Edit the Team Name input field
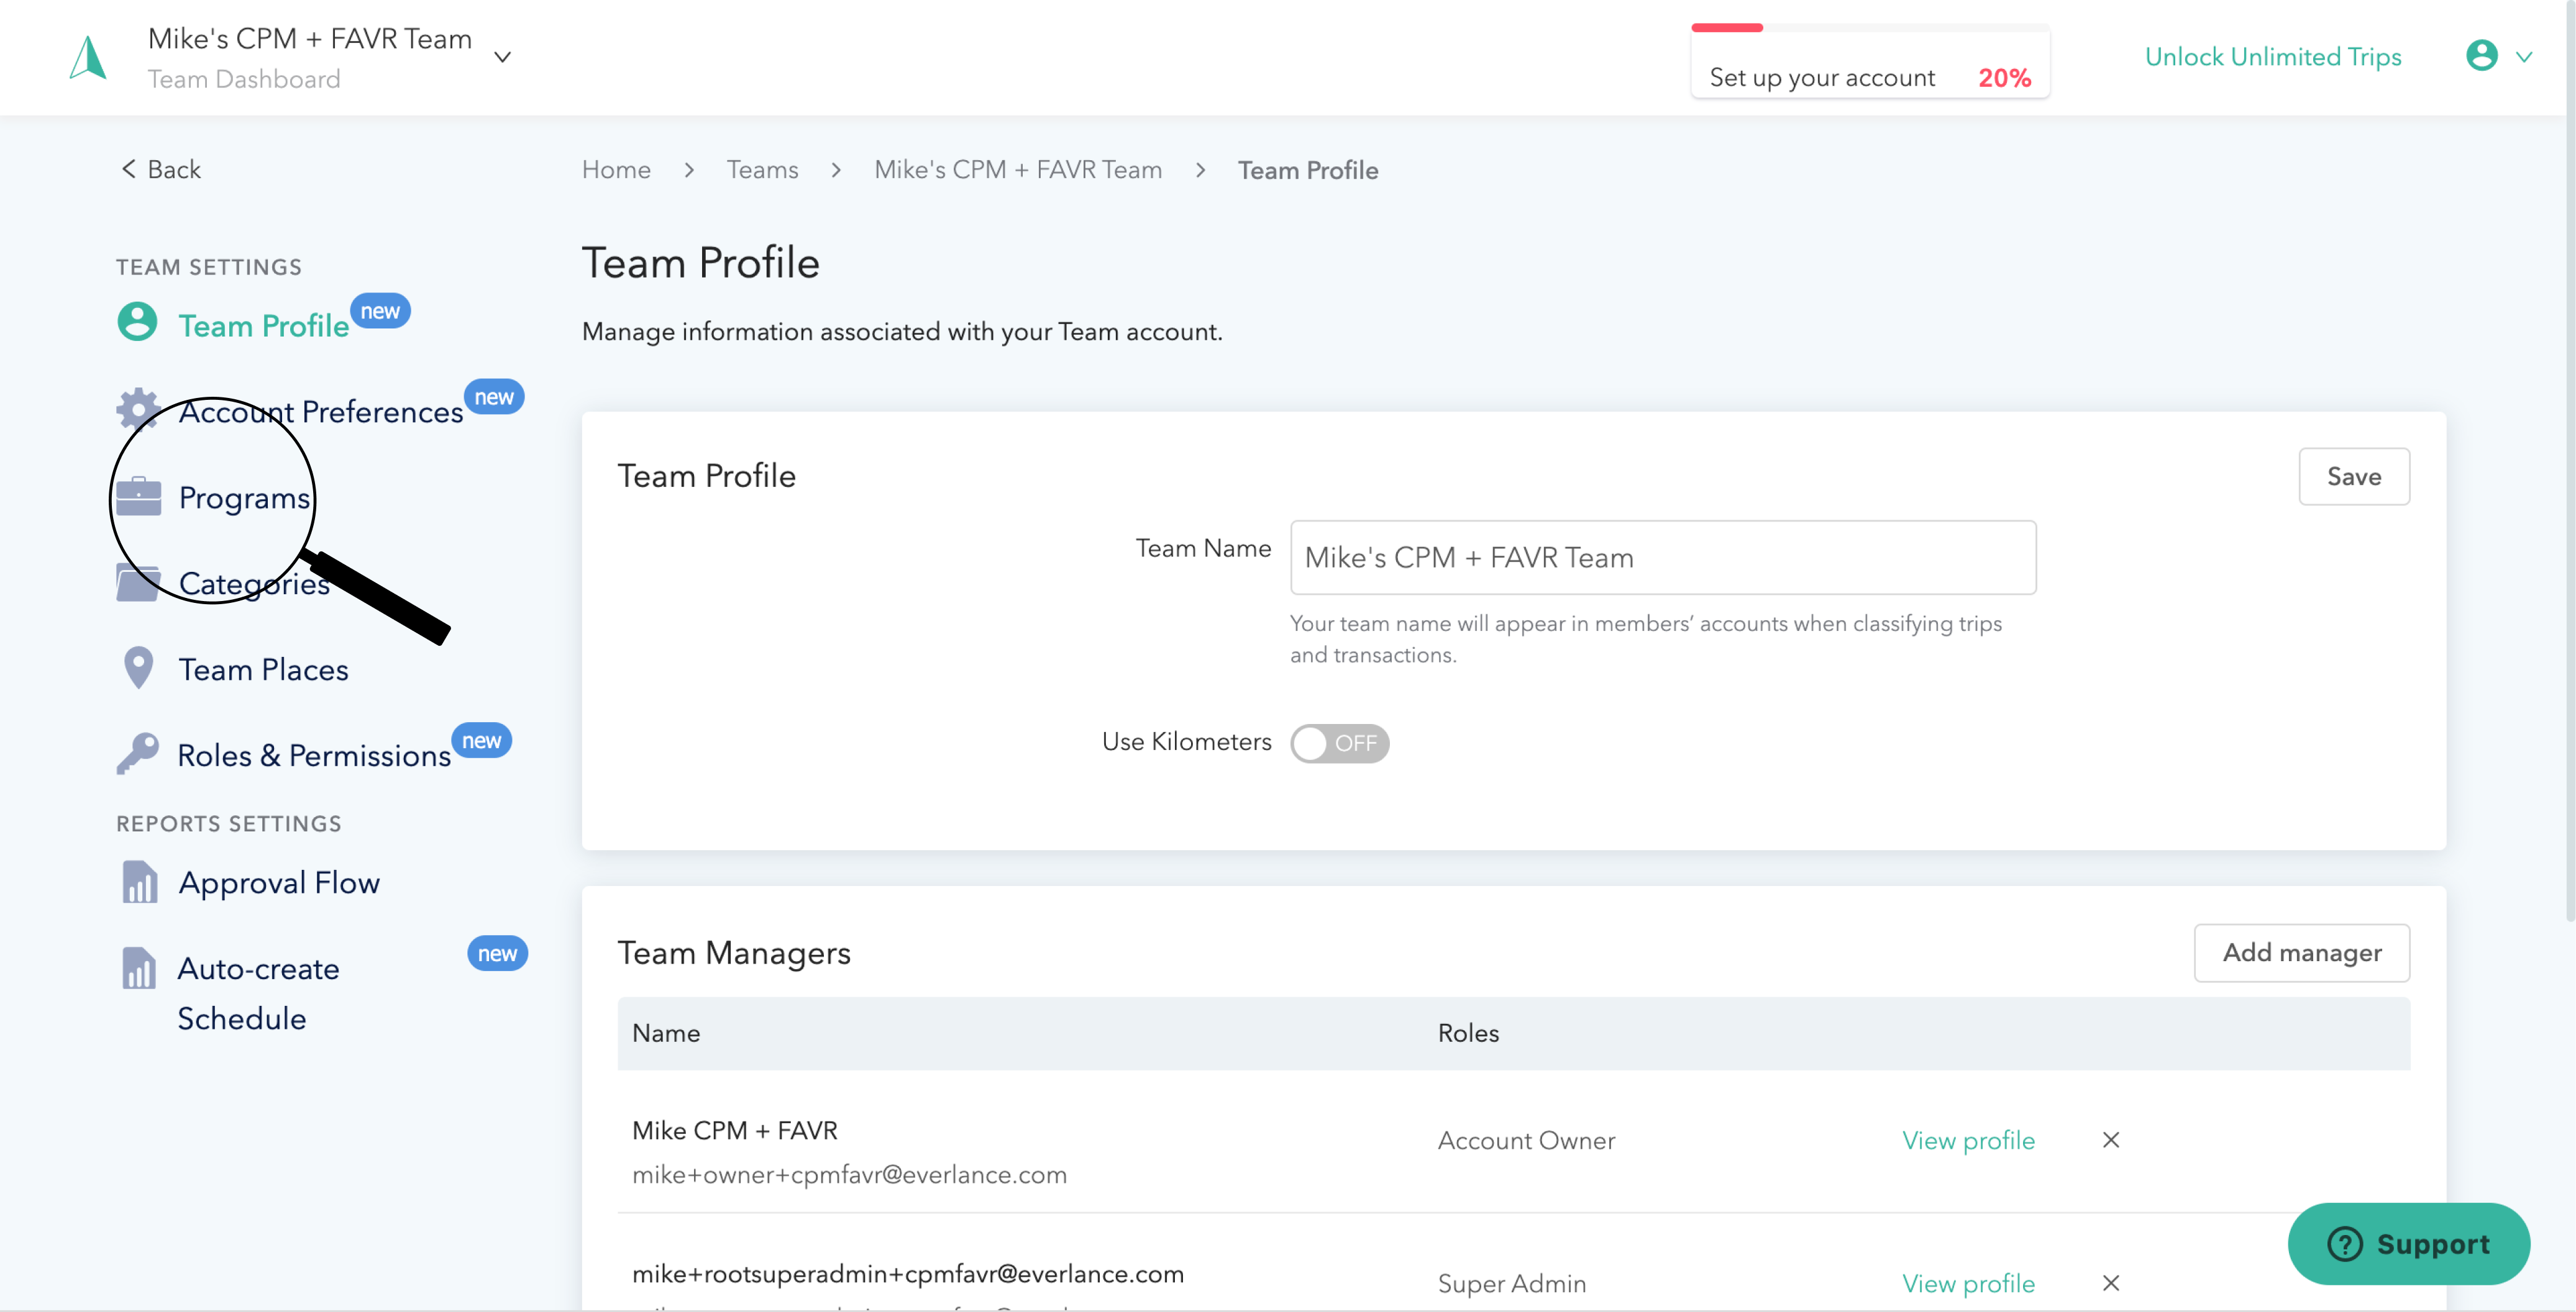The height and width of the screenshot is (1312, 2576). click(x=1662, y=558)
